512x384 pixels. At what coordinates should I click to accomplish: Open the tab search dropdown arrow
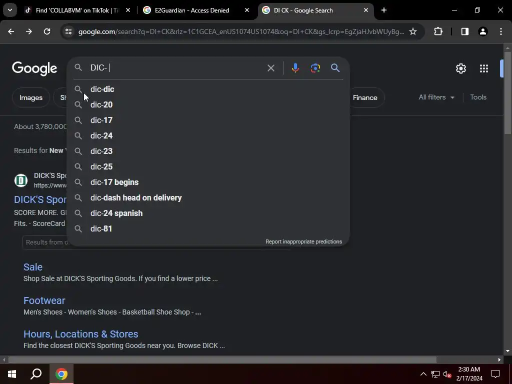click(10, 10)
